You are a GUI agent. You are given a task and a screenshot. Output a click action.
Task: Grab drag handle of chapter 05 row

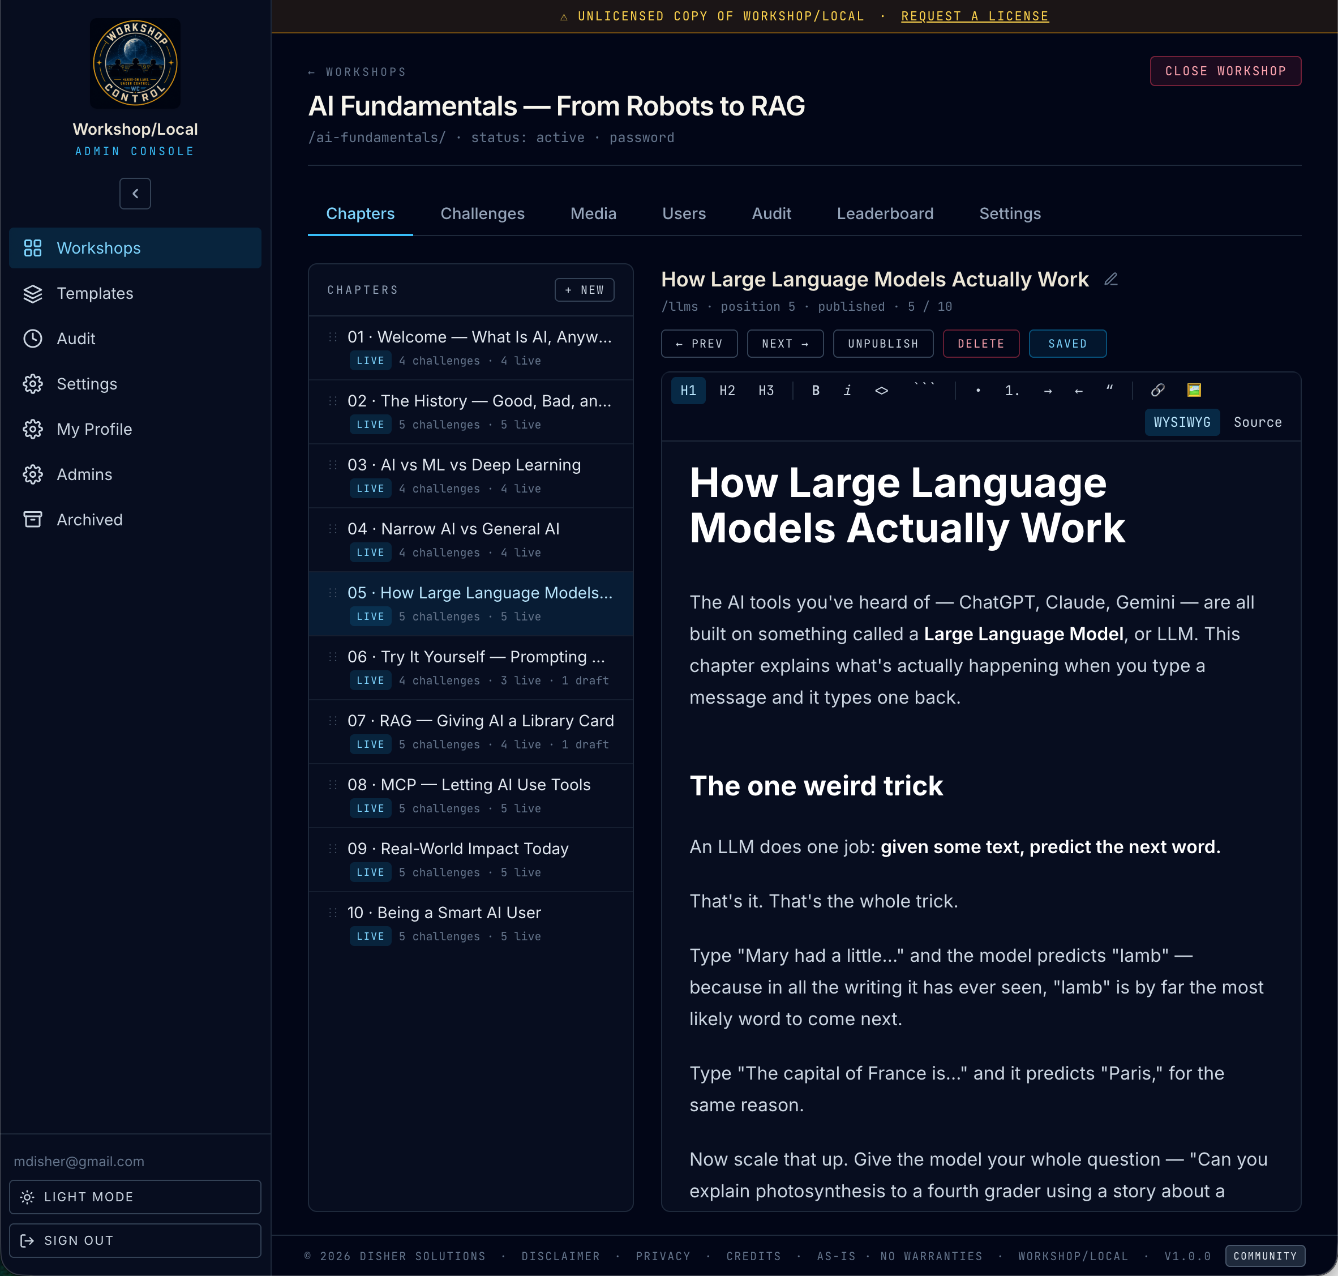pos(332,592)
